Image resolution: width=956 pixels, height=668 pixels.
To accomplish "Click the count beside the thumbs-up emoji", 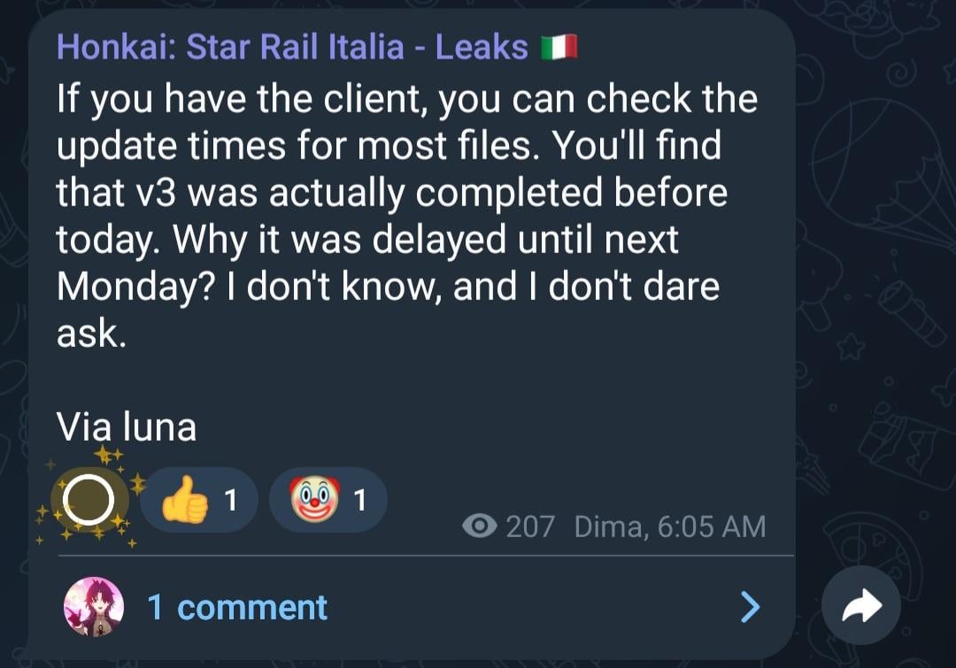I will [230, 502].
